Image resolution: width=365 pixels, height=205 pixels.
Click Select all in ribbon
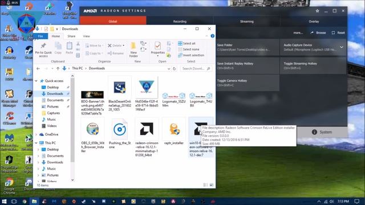pos(186,43)
